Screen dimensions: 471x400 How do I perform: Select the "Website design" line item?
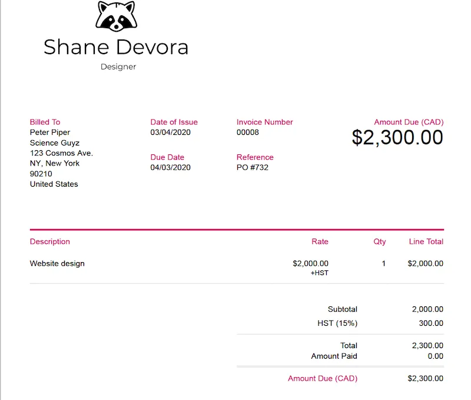pos(57,264)
